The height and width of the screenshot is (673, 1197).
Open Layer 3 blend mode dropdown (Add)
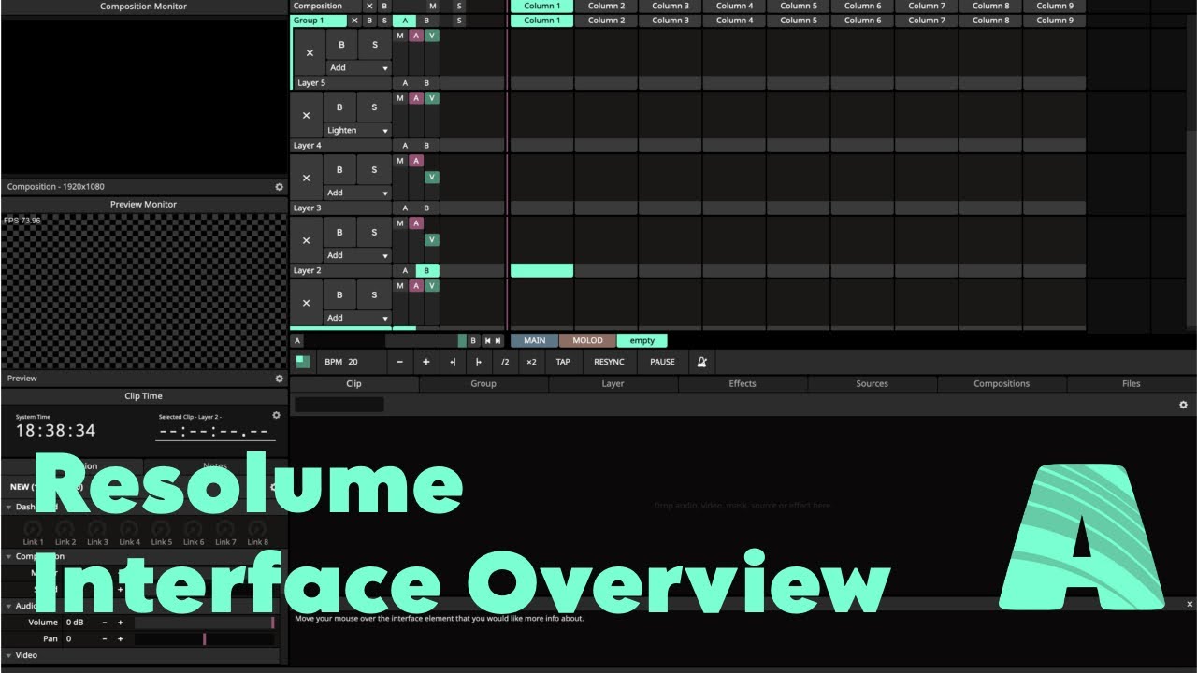pos(357,193)
